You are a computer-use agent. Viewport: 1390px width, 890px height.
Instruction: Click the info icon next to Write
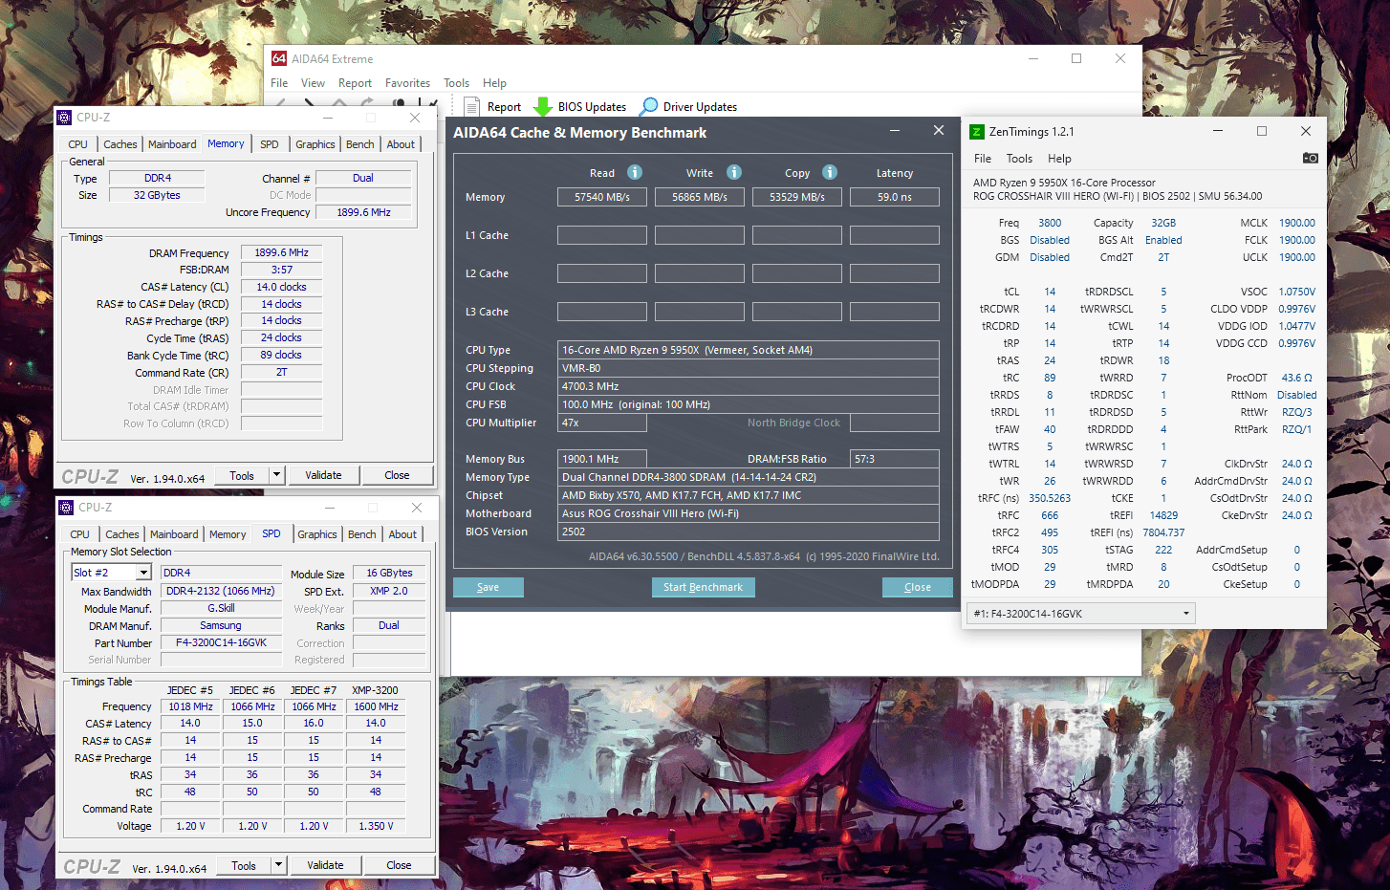(x=734, y=172)
